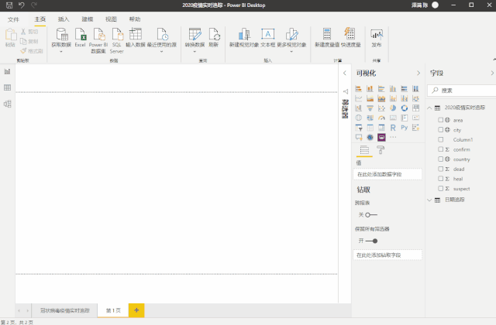Screen dimensions: 496x325
Task: Check the area field checkbox
Action: [x=440, y=120]
